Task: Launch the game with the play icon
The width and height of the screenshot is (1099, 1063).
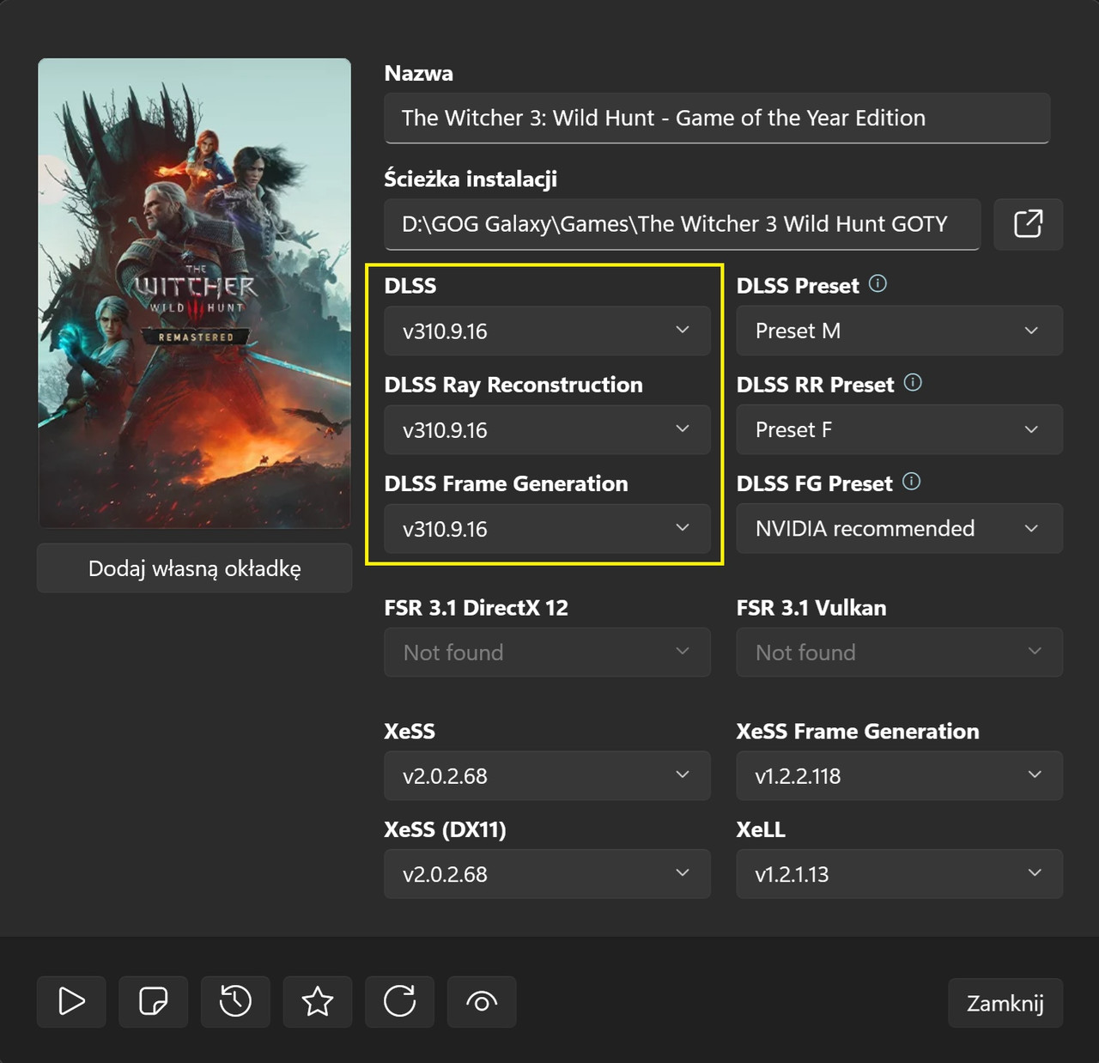Action: tap(71, 1001)
